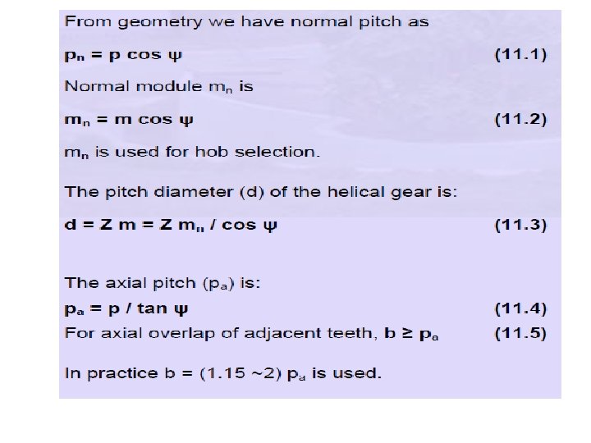Click the 'mn is used for hob selection' sentence
591x443 pixels.
click(x=192, y=153)
